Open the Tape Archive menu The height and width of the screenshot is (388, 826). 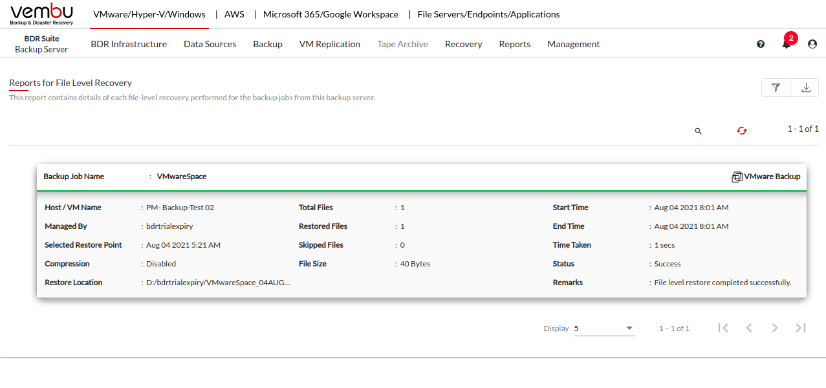(402, 44)
